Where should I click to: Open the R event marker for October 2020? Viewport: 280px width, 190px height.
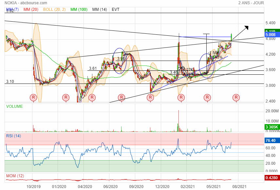point(150,98)
